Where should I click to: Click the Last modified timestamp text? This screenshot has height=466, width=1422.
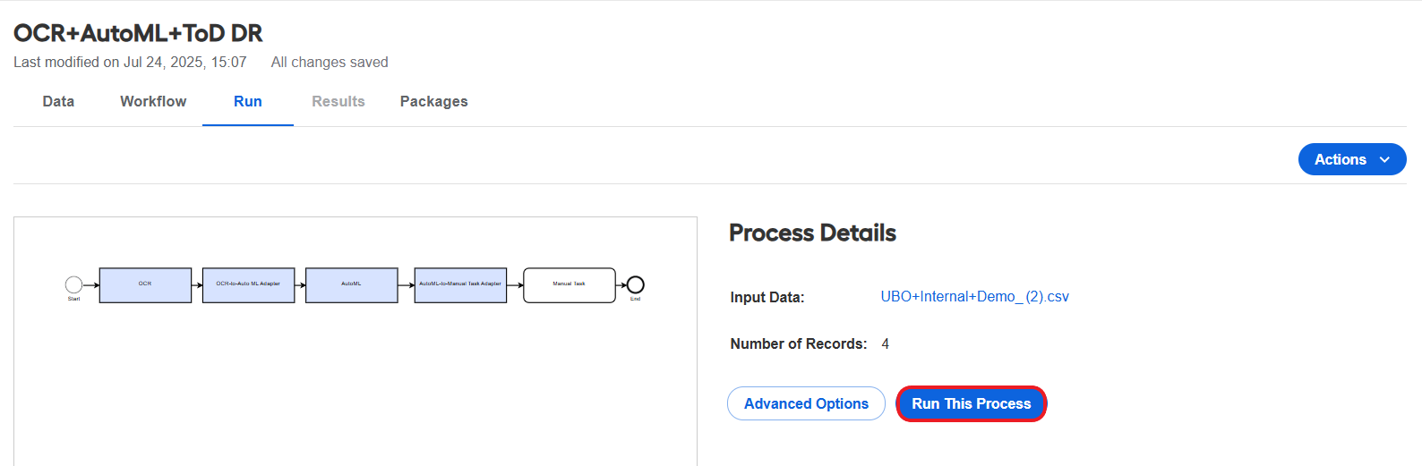point(130,62)
